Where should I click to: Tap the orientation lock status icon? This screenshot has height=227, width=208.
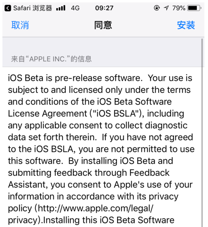[x=157, y=8]
